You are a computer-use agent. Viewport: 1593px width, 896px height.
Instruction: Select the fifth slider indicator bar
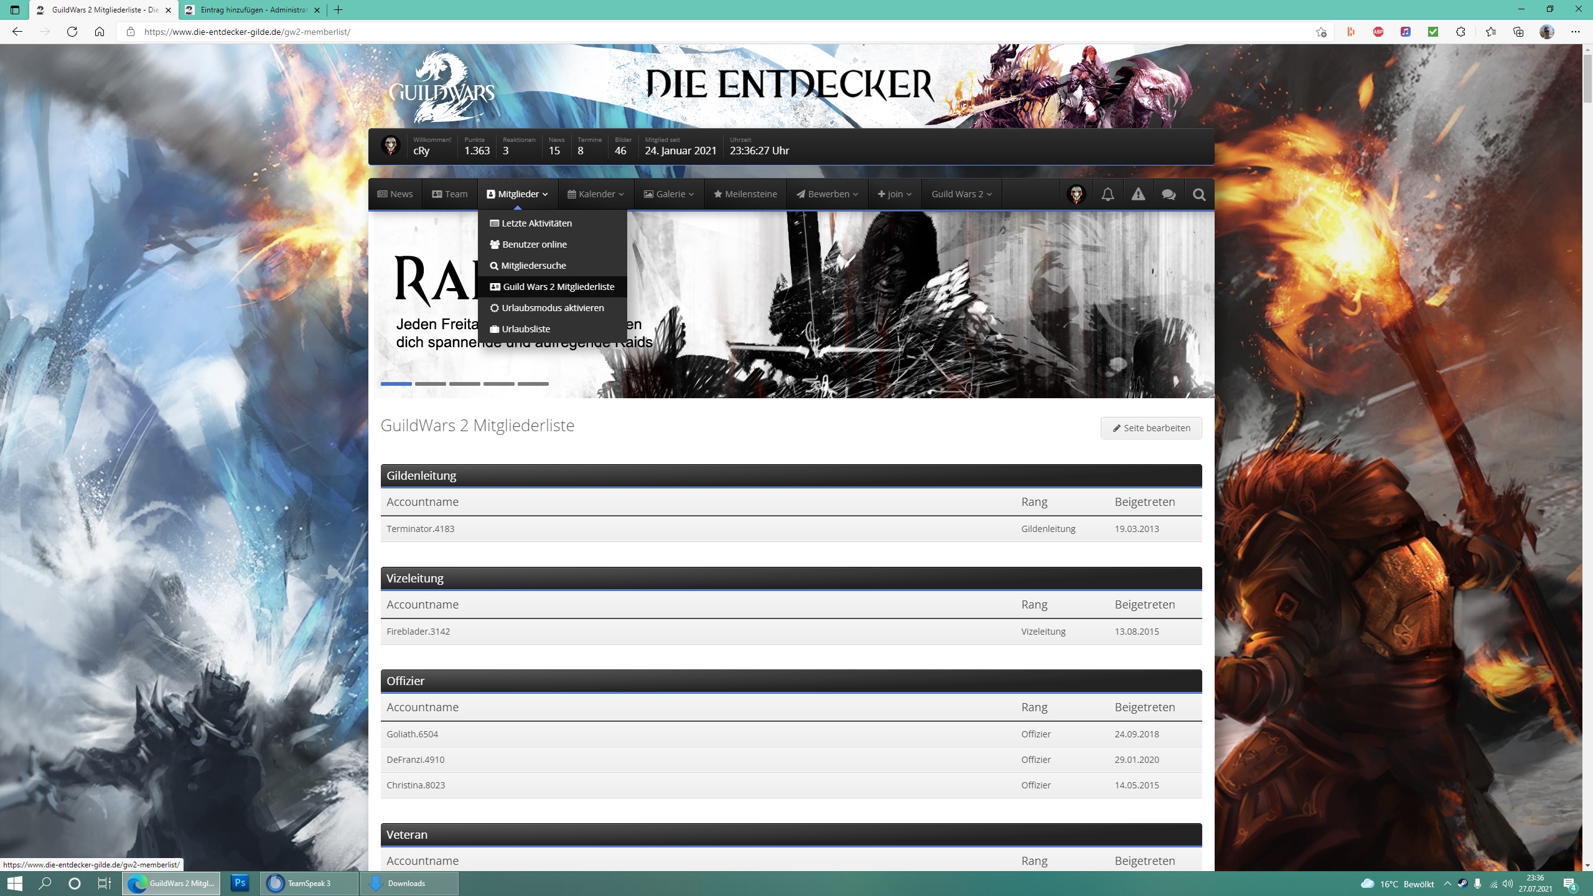pos(533,384)
